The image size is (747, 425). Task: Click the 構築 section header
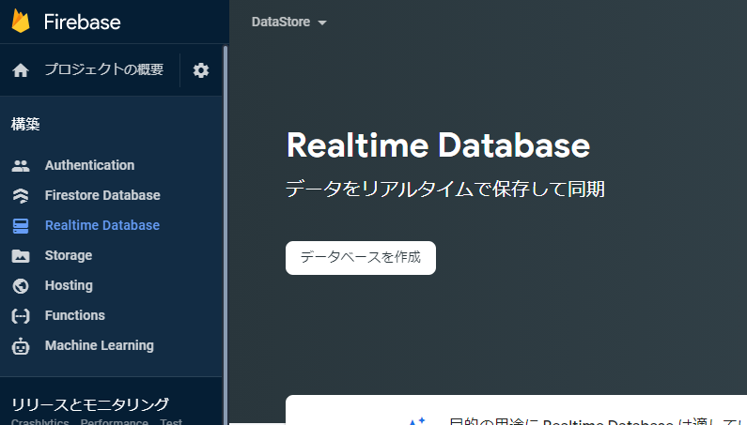tap(25, 124)
